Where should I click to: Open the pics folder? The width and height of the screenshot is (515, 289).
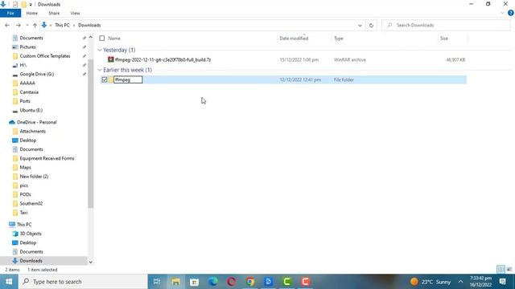pyautogui.click(x=23, y=185)
